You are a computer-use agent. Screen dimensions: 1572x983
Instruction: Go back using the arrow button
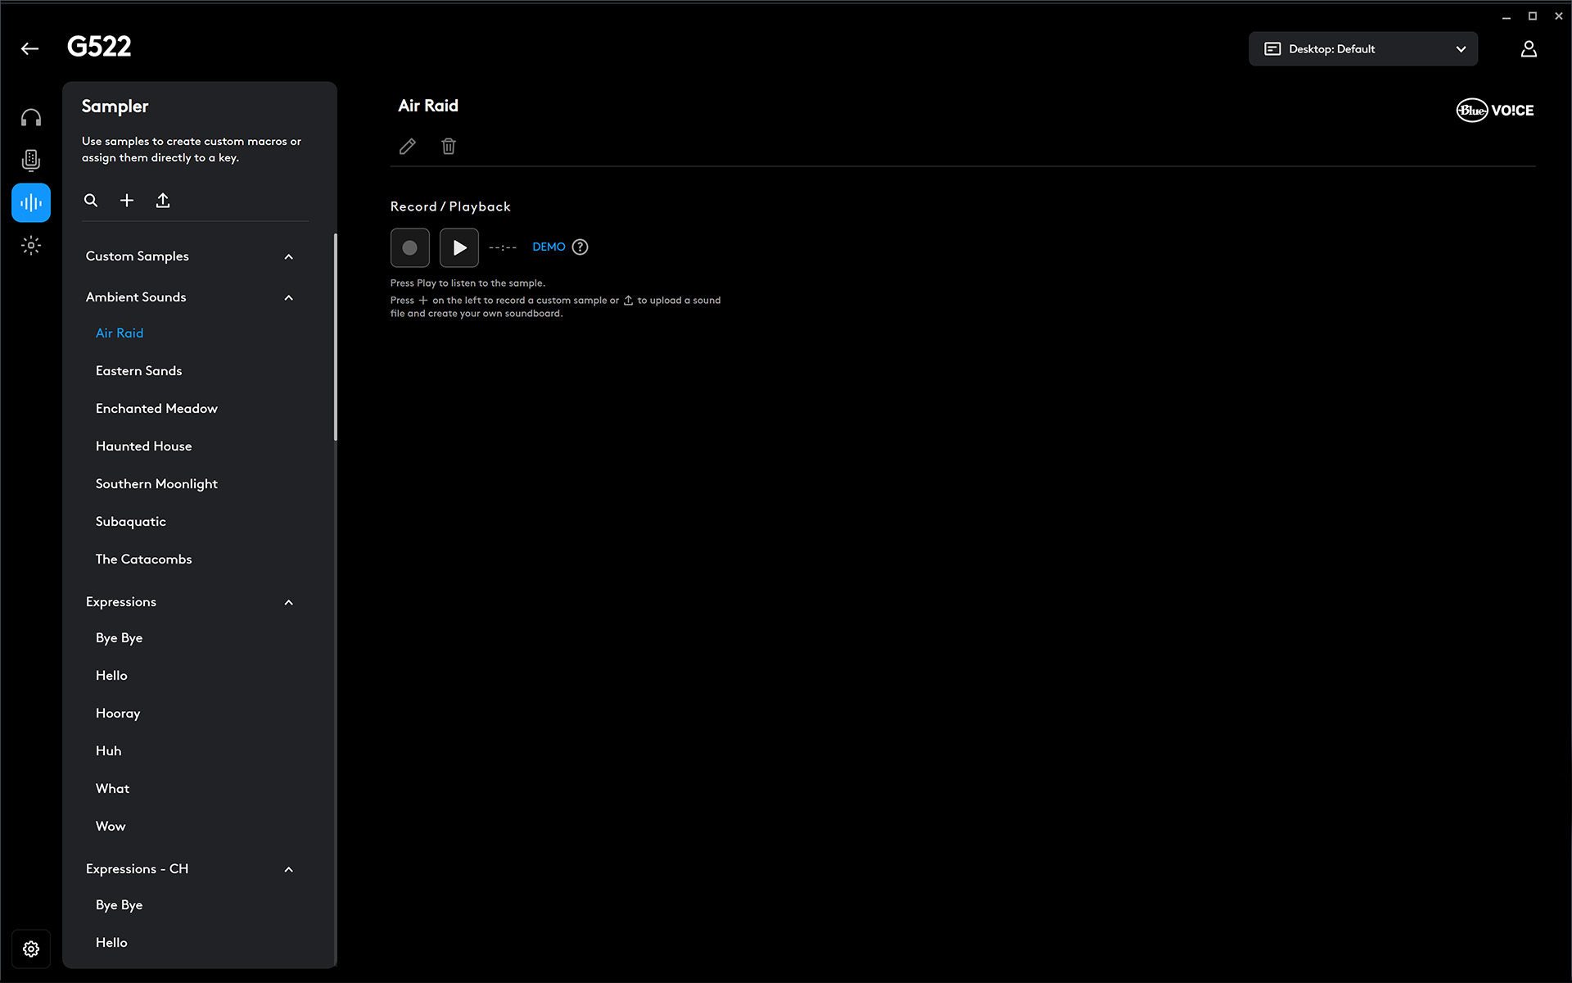(30, 49)
